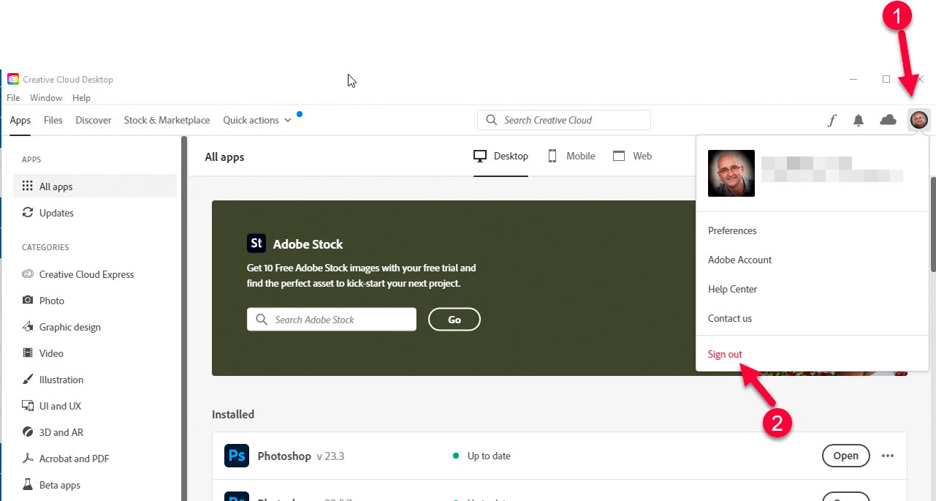
Task: Open the Beta apps category
Action: 95,485
